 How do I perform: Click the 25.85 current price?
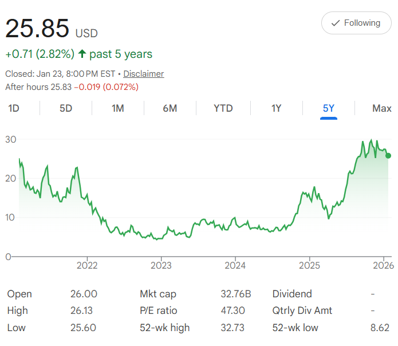[x=37, y=29]
